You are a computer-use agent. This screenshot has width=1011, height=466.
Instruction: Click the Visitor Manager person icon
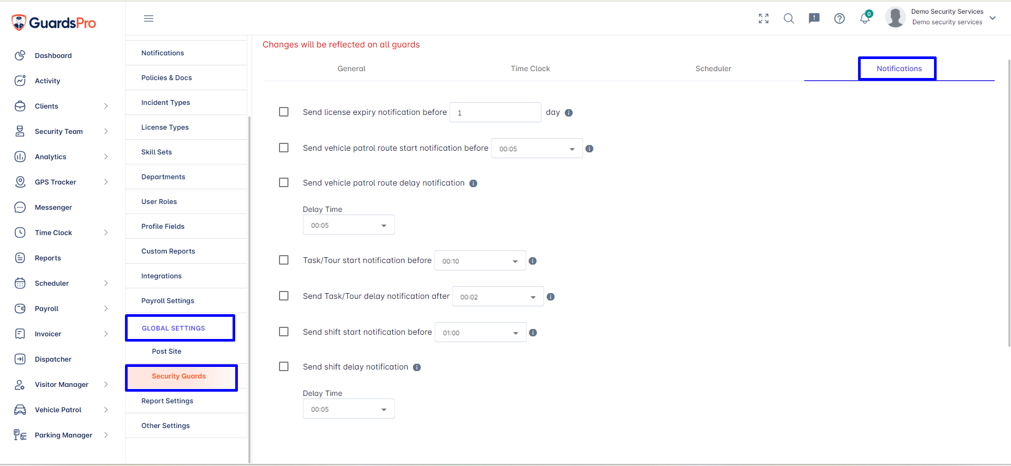tap(20, 384)
